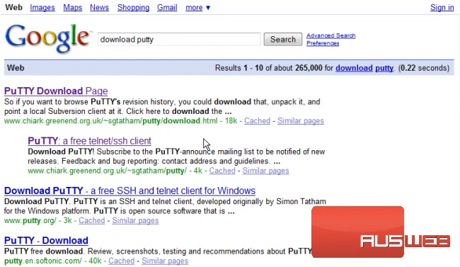
Task: Click the Search button
Action: tap(283, 40)
